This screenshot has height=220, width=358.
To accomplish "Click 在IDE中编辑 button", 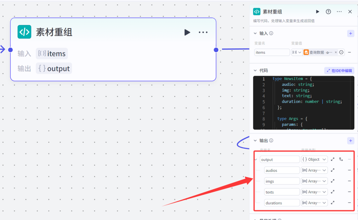I will (339, 71).
